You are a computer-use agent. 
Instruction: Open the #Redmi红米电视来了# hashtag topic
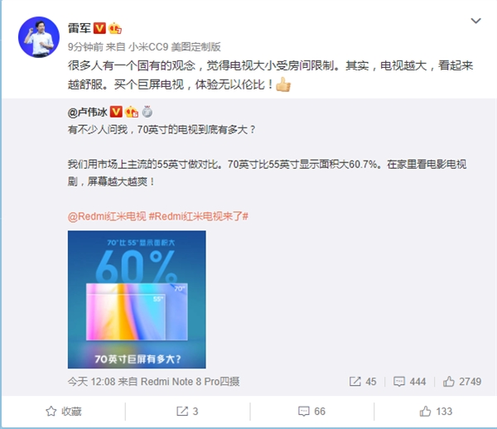[199, 216]
